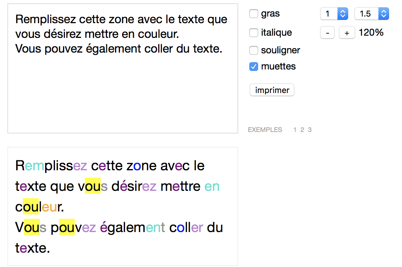Click the 'muettes' label text
Viewport: 402px width, 267px height.
click(x=278, y=67)
